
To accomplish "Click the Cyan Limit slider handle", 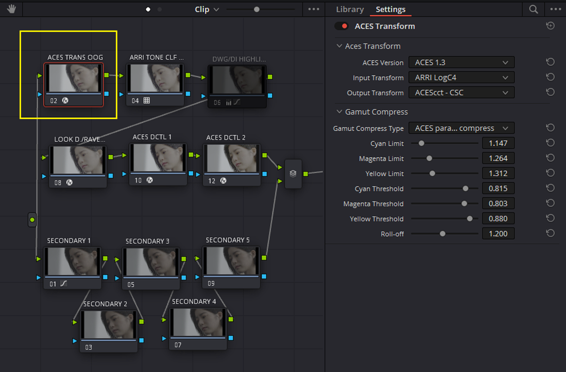I will coord(421,143).
